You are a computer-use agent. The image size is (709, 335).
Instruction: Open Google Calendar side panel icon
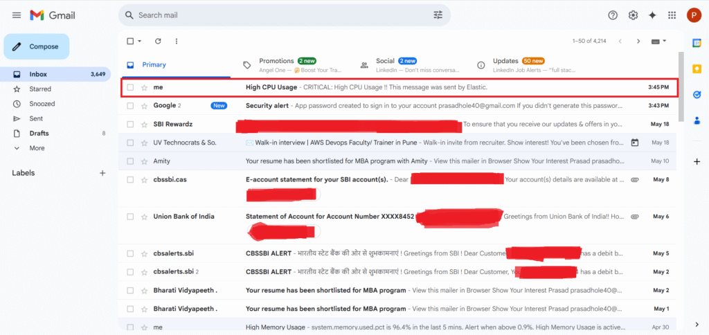(x=697, y=43)
